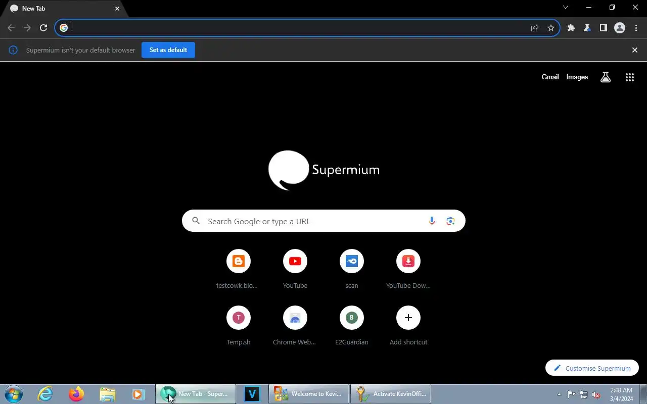Dismiss the default browser infobar
The image size is (647, 404).
(x=635, y=50)
